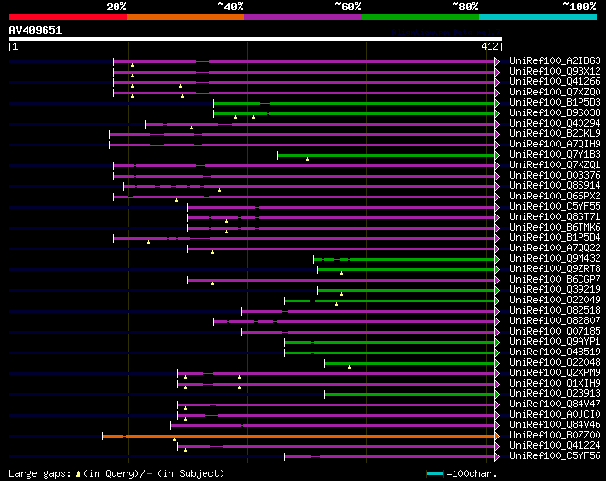Click the yellow gap marker under the O22048 alignment

point(349,367)
